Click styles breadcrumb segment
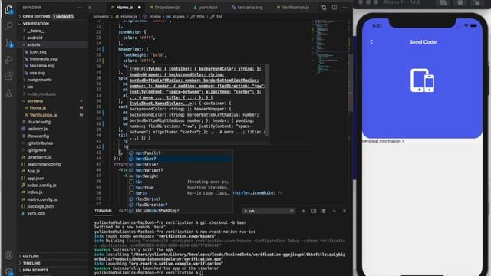This screenshot has height=276, width=491. coord(178,17)
